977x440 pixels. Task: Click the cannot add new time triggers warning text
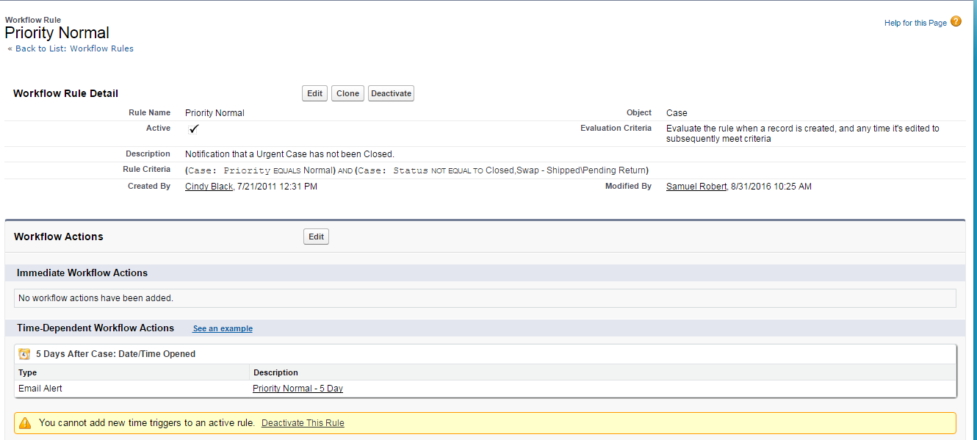click(x=147, y=423)
